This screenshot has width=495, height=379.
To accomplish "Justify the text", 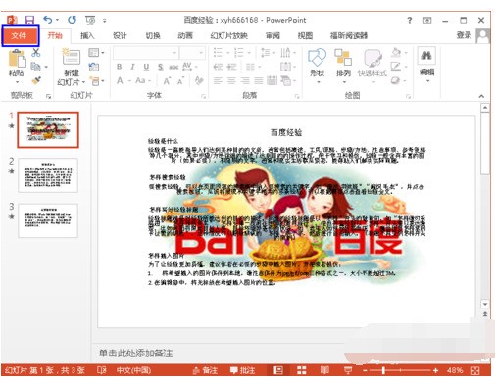I will point(259,80).
